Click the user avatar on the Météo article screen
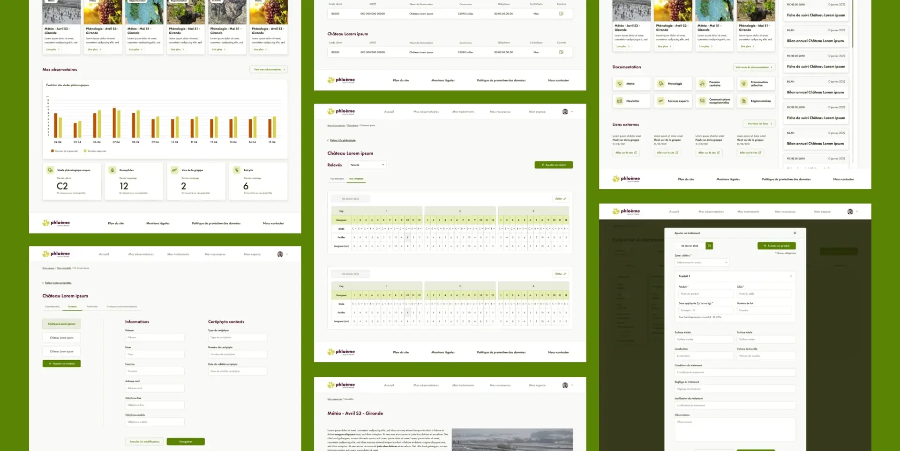900x451 pixels. click(x=565, y=386)
